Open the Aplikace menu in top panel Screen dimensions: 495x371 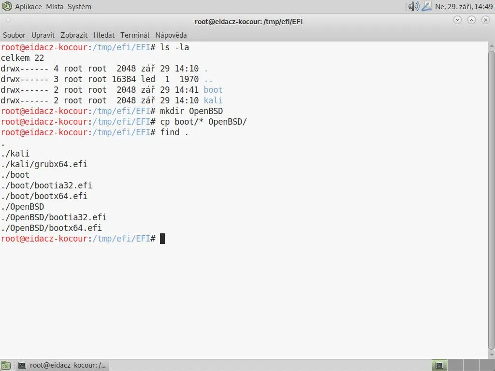29,6
